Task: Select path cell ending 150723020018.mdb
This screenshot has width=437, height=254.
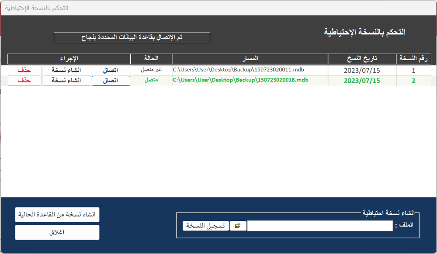Action: point(250,81)
